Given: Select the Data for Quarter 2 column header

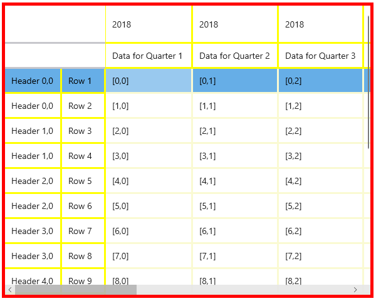Looking at the screenshot, I should (234, 56).
